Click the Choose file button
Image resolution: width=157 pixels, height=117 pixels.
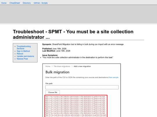pos(53,92)
